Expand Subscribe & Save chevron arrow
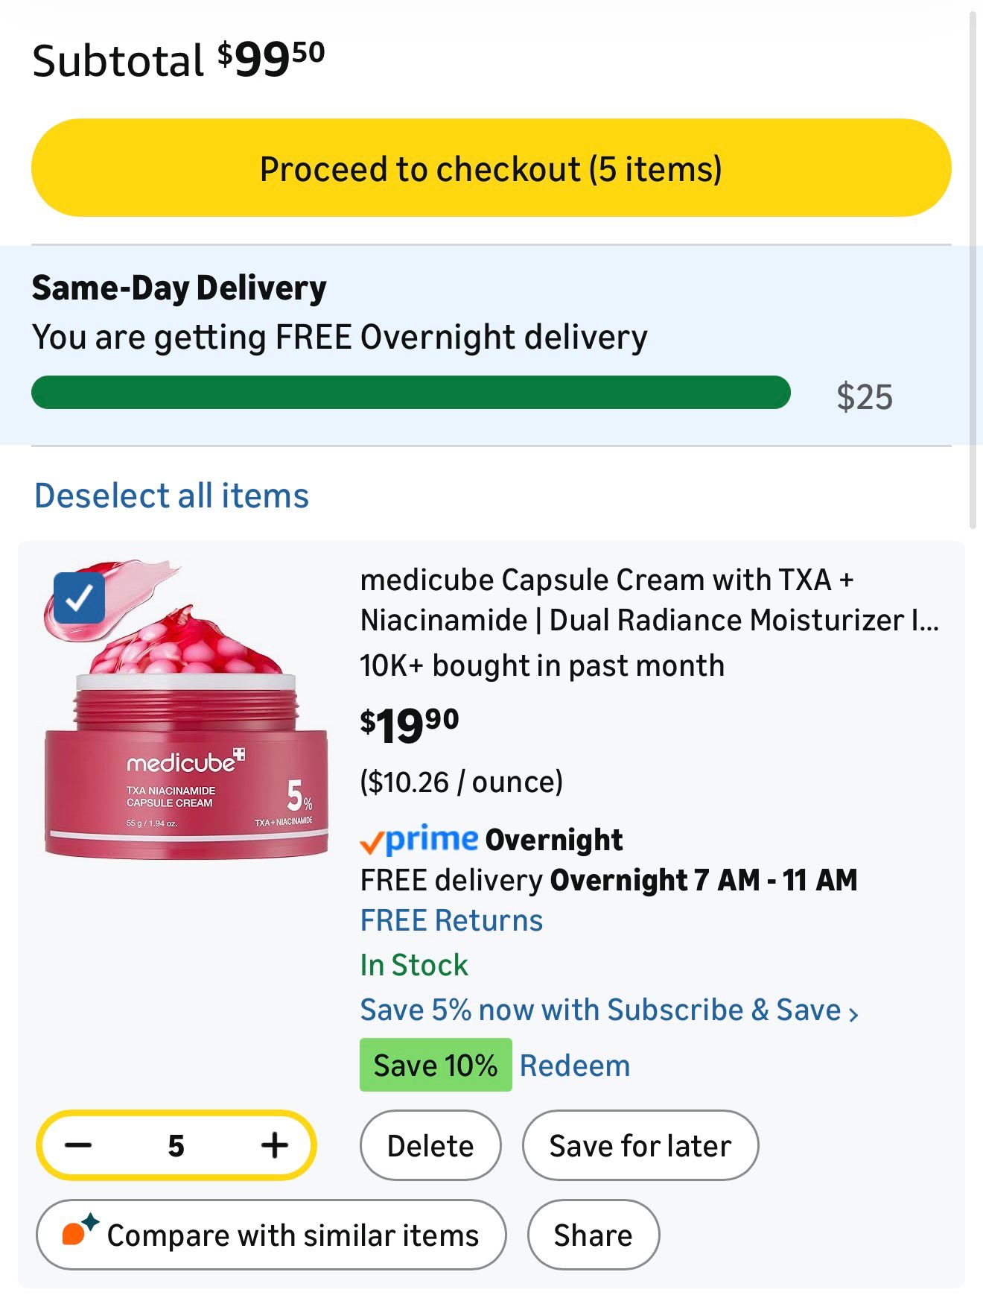The image size is (983, 1301). [x=853, y=1013]
